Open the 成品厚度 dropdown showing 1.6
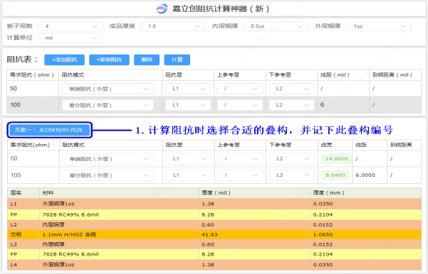 pos(173,26)
